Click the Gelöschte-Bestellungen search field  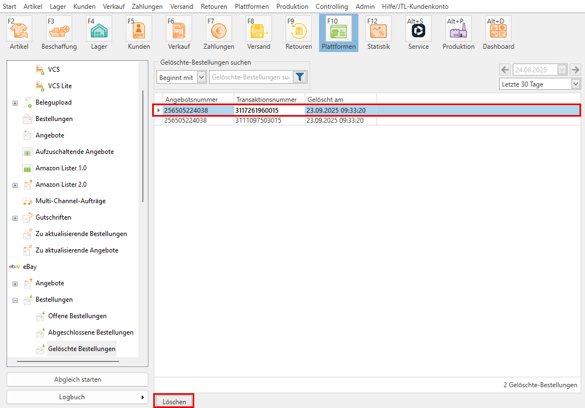[250, 78]
